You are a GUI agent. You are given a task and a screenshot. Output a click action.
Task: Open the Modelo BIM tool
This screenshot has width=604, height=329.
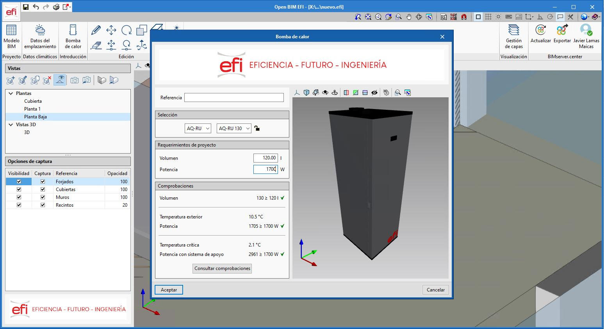coord(11,36)
